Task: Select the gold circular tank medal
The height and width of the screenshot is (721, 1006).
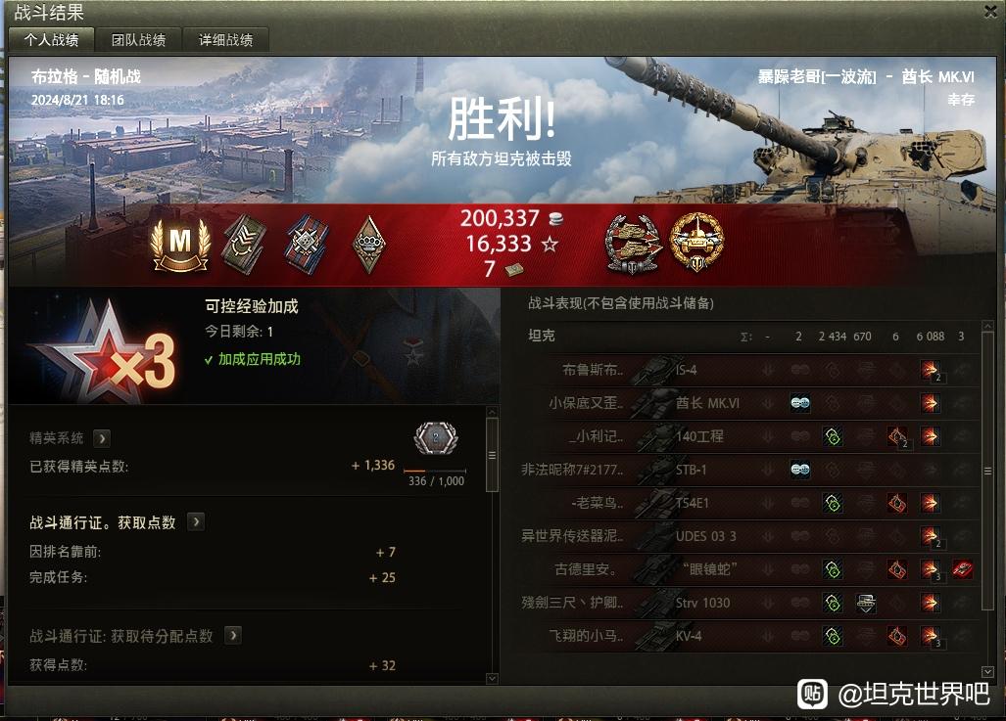Action: pyautogui.click(x=696, y=243)
